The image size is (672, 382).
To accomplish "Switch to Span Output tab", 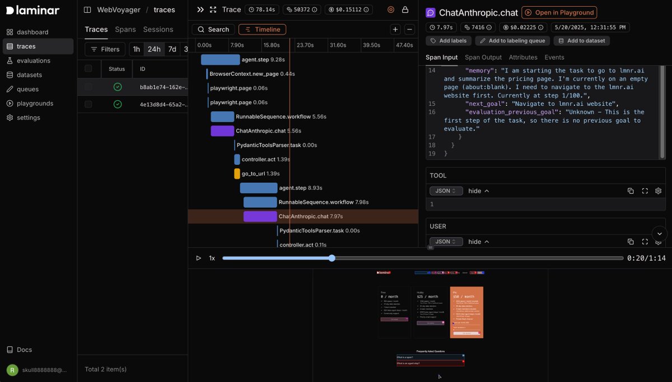I will tap(483, 57).
